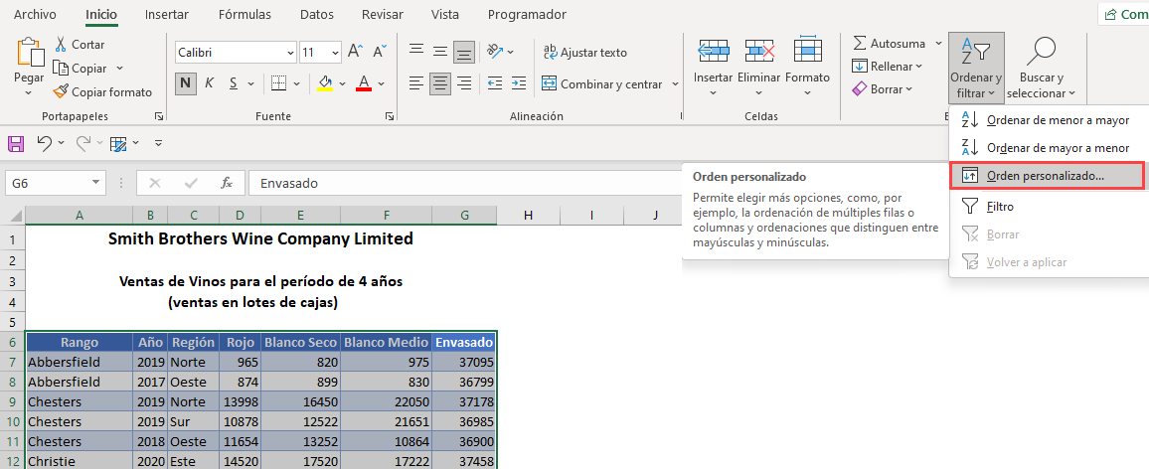Choose Ordenar de mayor a menor
Screen dimensions: 1149x469
(x=1048, y=148)
